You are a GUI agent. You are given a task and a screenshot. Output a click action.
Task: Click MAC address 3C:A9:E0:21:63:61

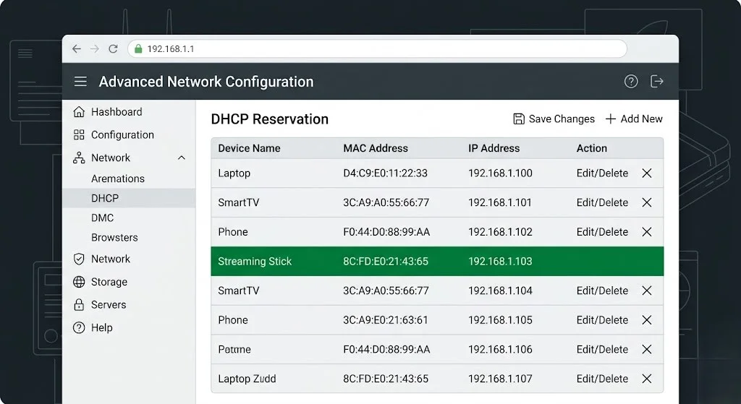click(386, 320)
